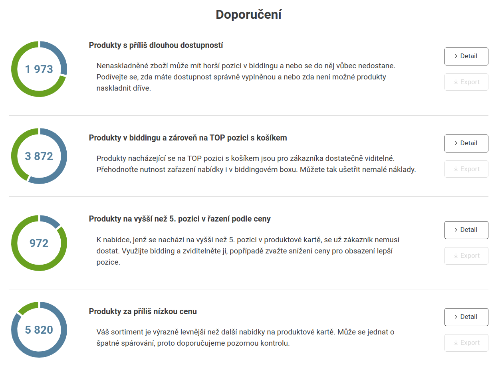Click the donut chart showing 5 820
The width and height of the screenshot is (502, 368).
tap(39, 330)
